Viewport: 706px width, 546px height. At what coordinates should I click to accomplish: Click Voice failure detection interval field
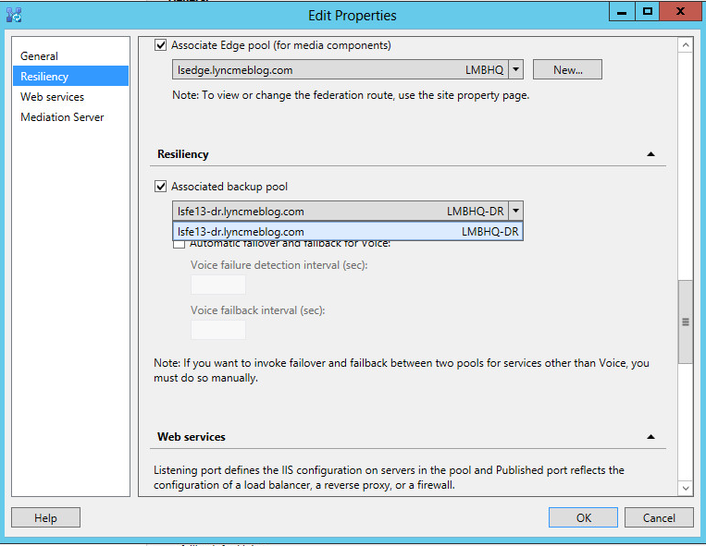(x=218, y=285)
